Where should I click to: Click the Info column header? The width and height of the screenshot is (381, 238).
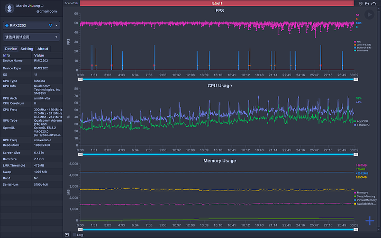[x=6, y=56]
